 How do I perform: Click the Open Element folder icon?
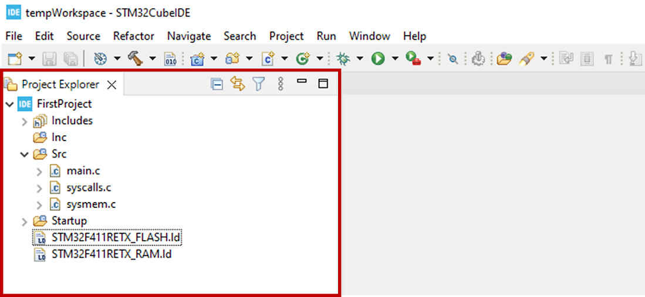click(504, 59)
